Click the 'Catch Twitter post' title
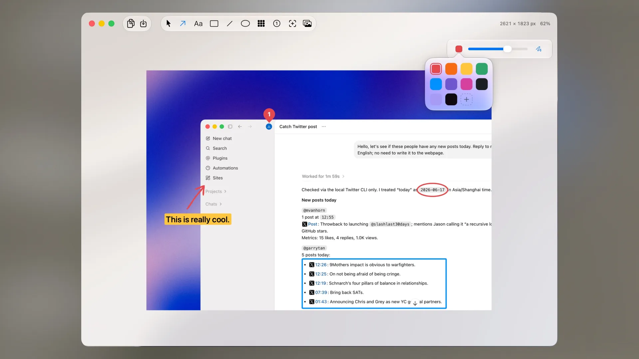 pos(298,127)
